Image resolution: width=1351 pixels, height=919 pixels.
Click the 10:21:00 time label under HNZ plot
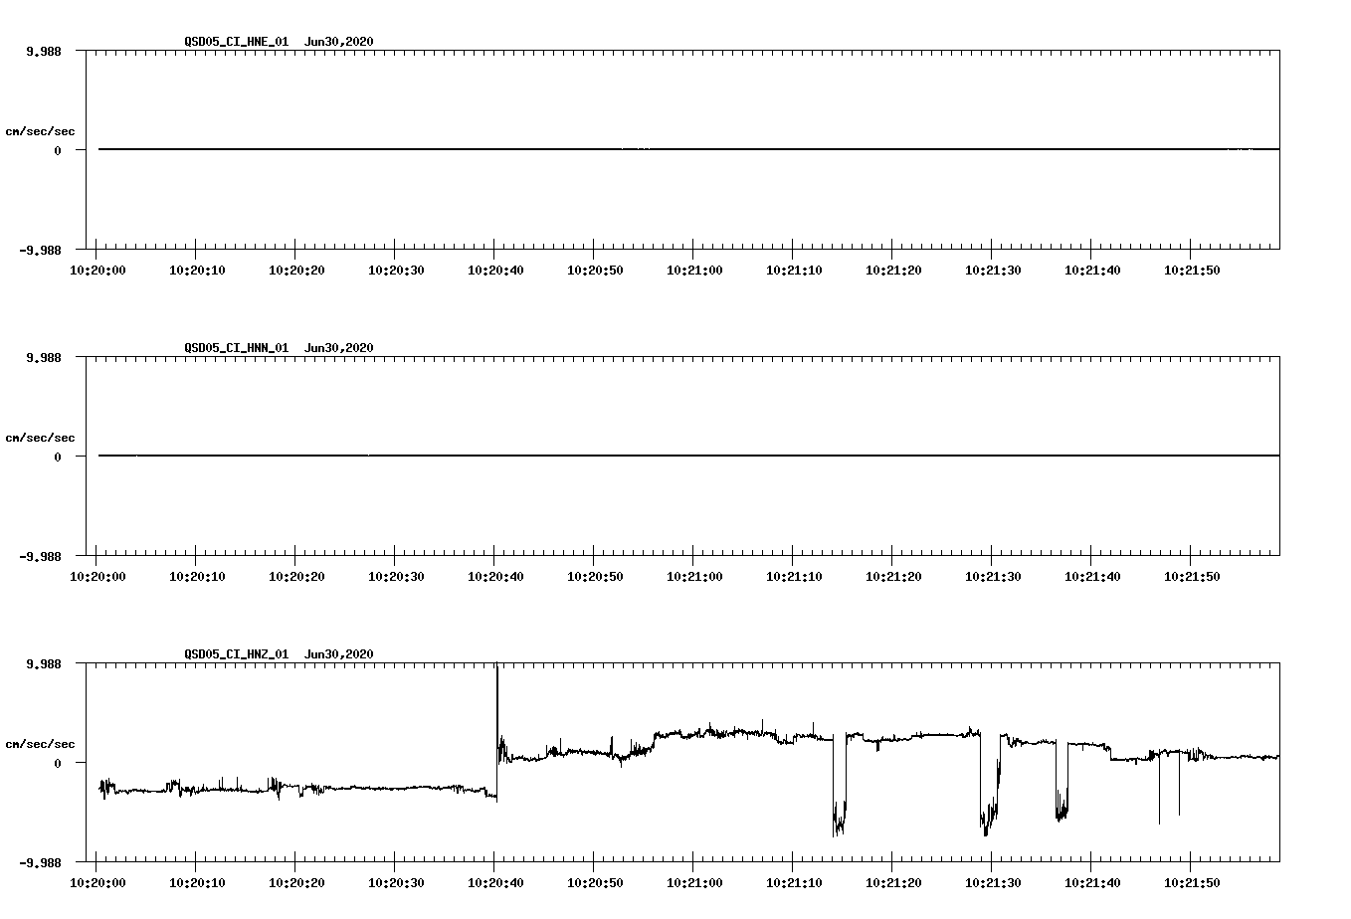[x=694, y=883]
